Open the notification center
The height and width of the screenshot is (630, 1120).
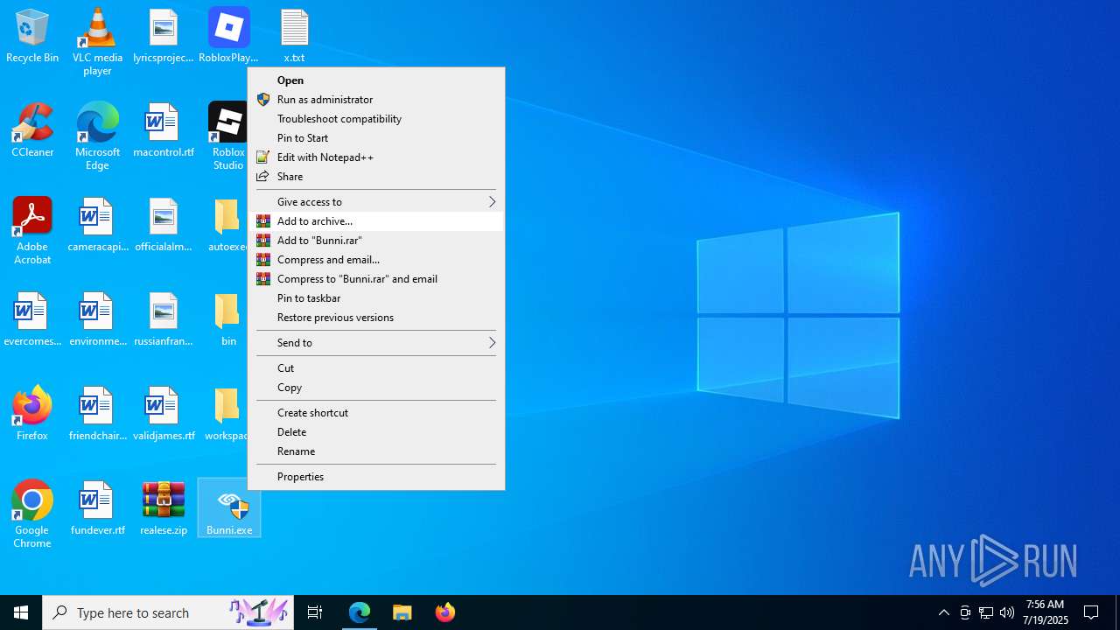(x=1091, y=612)
